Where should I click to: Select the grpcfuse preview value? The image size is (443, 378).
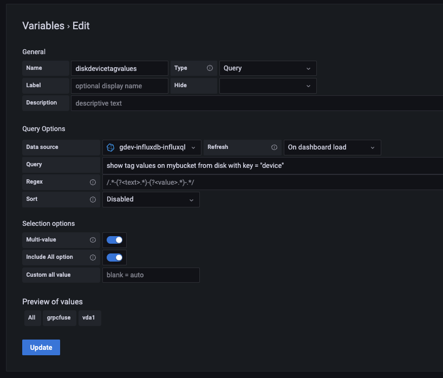click(59, 318)
